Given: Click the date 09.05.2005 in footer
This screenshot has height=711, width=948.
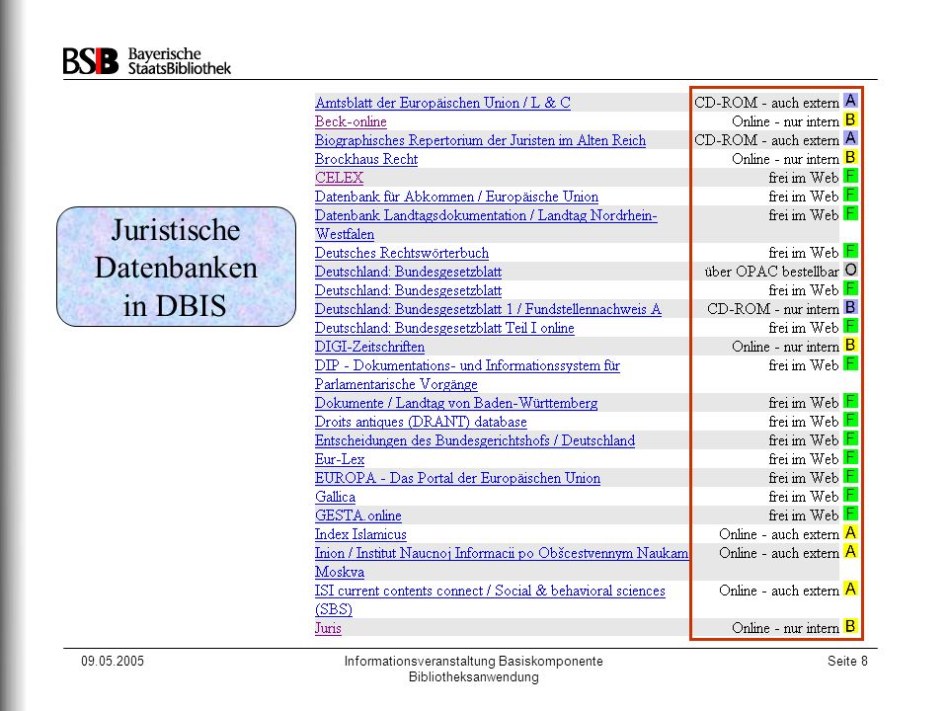Looking at the screenshot, I should point(113,661).
